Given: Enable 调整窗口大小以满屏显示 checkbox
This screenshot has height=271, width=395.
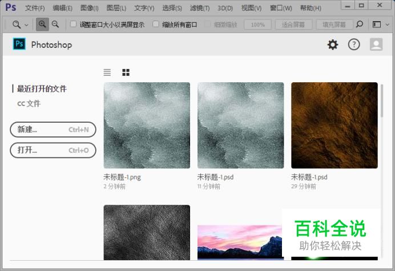Looking at the screenshot, I should pyautogui.click(x=73, y=24).
